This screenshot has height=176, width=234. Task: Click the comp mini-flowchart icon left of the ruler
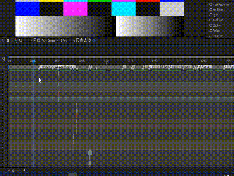[x=3, y=59]
